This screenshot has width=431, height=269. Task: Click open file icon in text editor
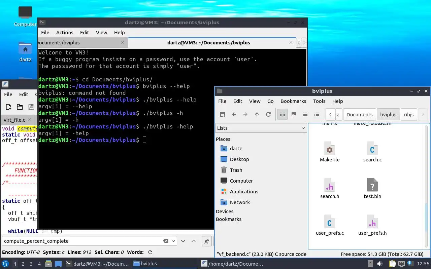(20, 107)
